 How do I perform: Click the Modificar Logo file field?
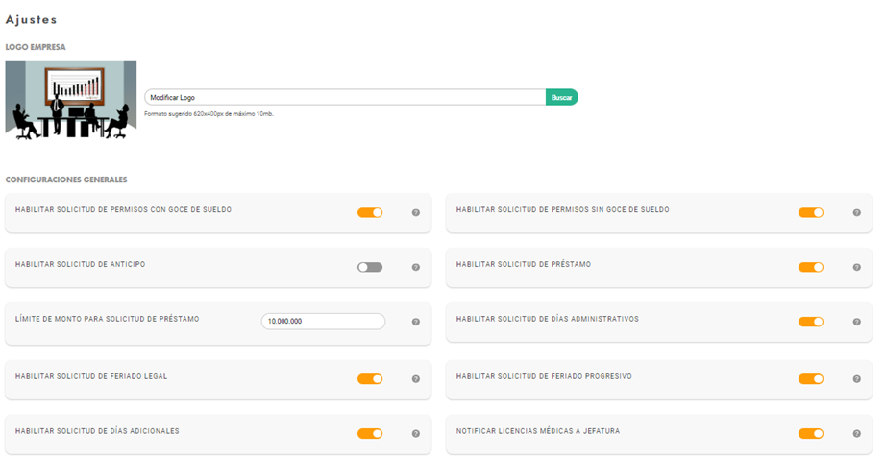tap(344, 97)
